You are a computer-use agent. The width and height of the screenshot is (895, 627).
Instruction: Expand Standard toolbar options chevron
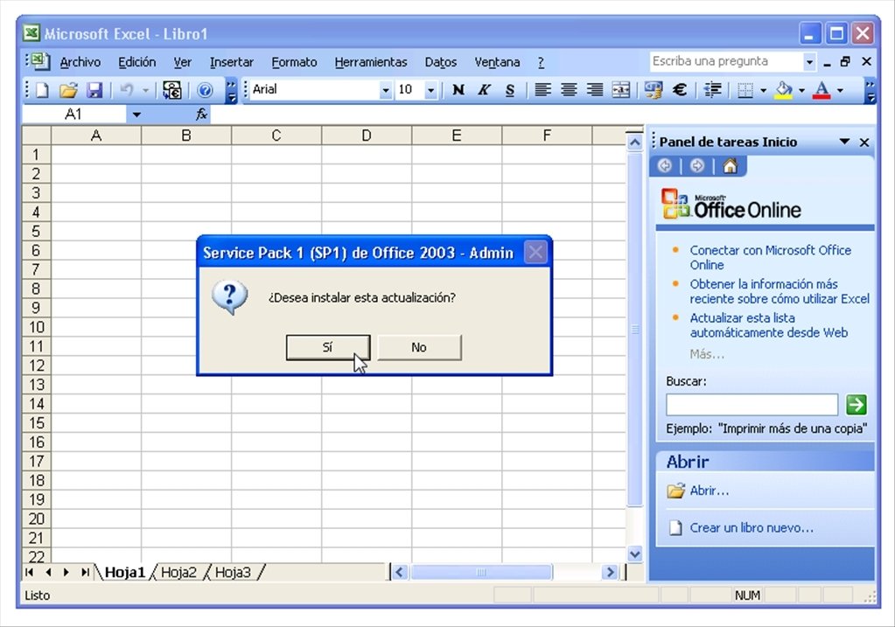click(231, 90)
